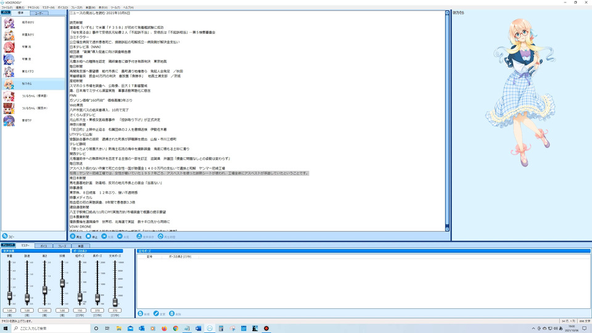
Task: Open the Windows Start menu
Action: (x=6, y=329)
